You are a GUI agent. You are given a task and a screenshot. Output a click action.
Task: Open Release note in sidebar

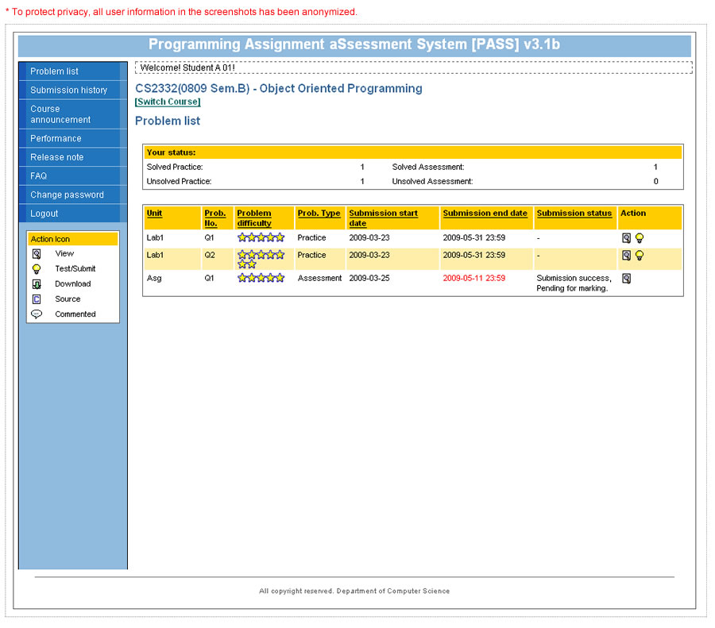coord(56,157)
